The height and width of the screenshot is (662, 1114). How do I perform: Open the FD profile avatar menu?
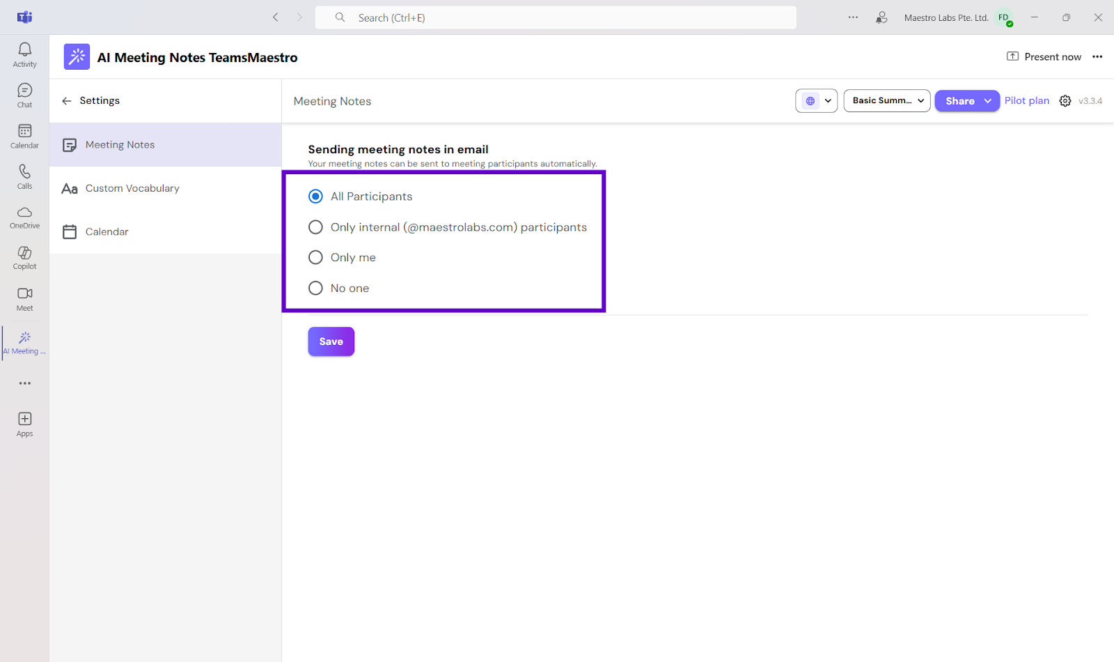[x=1004, y=18]
